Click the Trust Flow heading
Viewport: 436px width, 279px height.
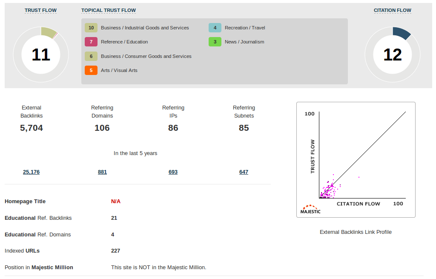click(x=40, y=10)
